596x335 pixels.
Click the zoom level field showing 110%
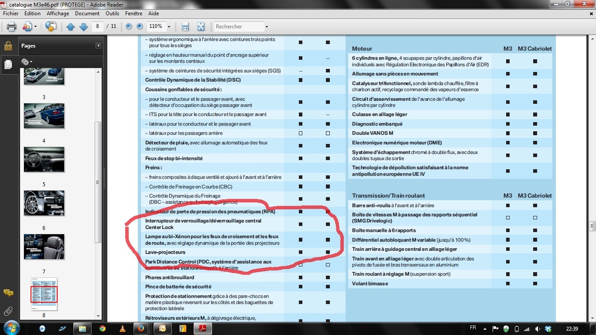156,27
